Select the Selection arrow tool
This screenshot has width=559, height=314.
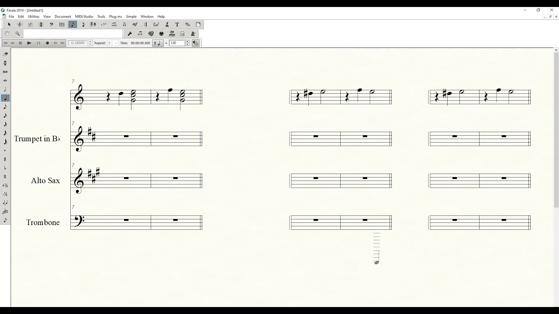pyautogui.click(x=9, y=24)
